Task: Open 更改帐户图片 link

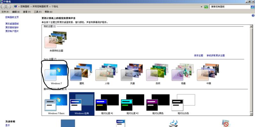Action: click(12, 31)
